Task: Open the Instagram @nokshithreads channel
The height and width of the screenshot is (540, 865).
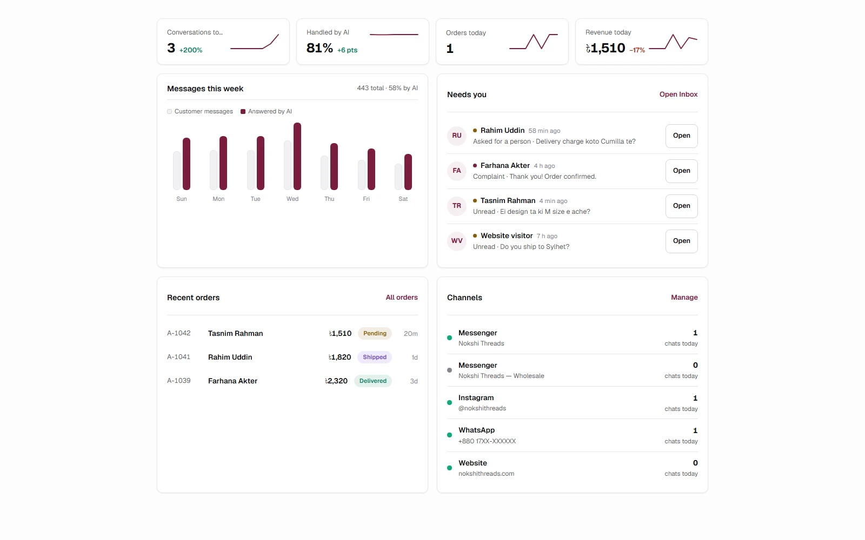Action: (573, 403)
